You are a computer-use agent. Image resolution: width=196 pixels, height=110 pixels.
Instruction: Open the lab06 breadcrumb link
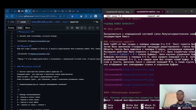click(x=58, y=22)
